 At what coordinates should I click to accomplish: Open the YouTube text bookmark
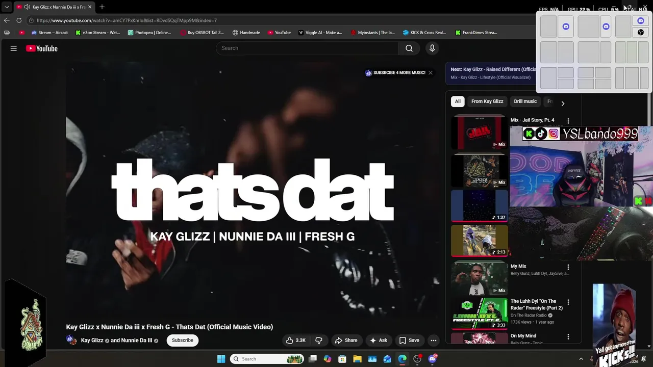pos(279,33)
